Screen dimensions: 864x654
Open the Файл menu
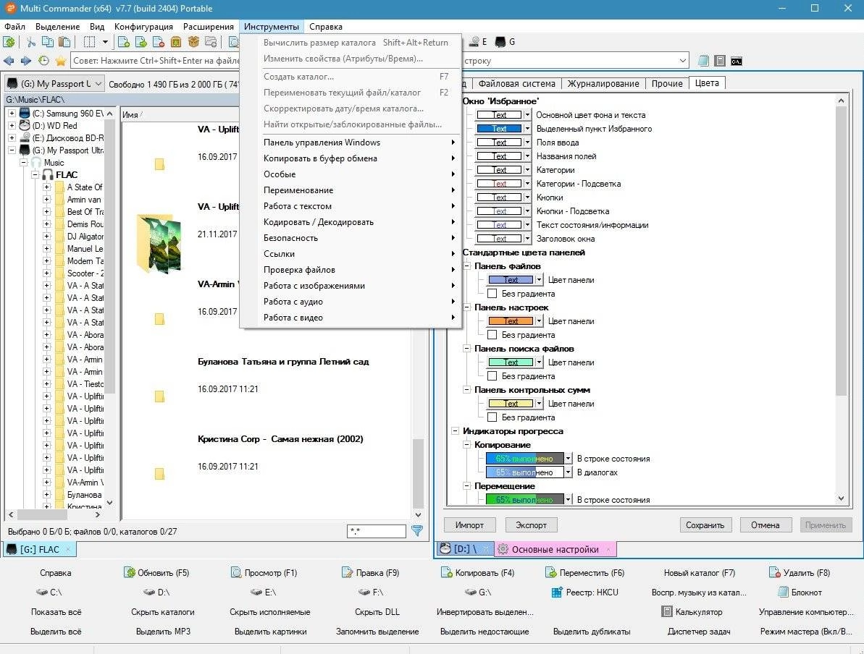click(x=14, y=27)
